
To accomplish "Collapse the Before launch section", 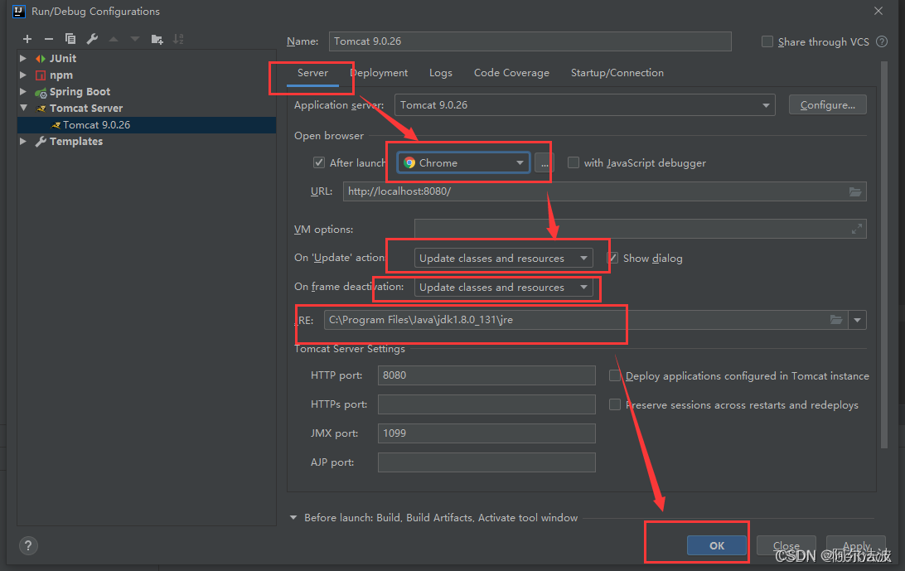I will 293,518.
